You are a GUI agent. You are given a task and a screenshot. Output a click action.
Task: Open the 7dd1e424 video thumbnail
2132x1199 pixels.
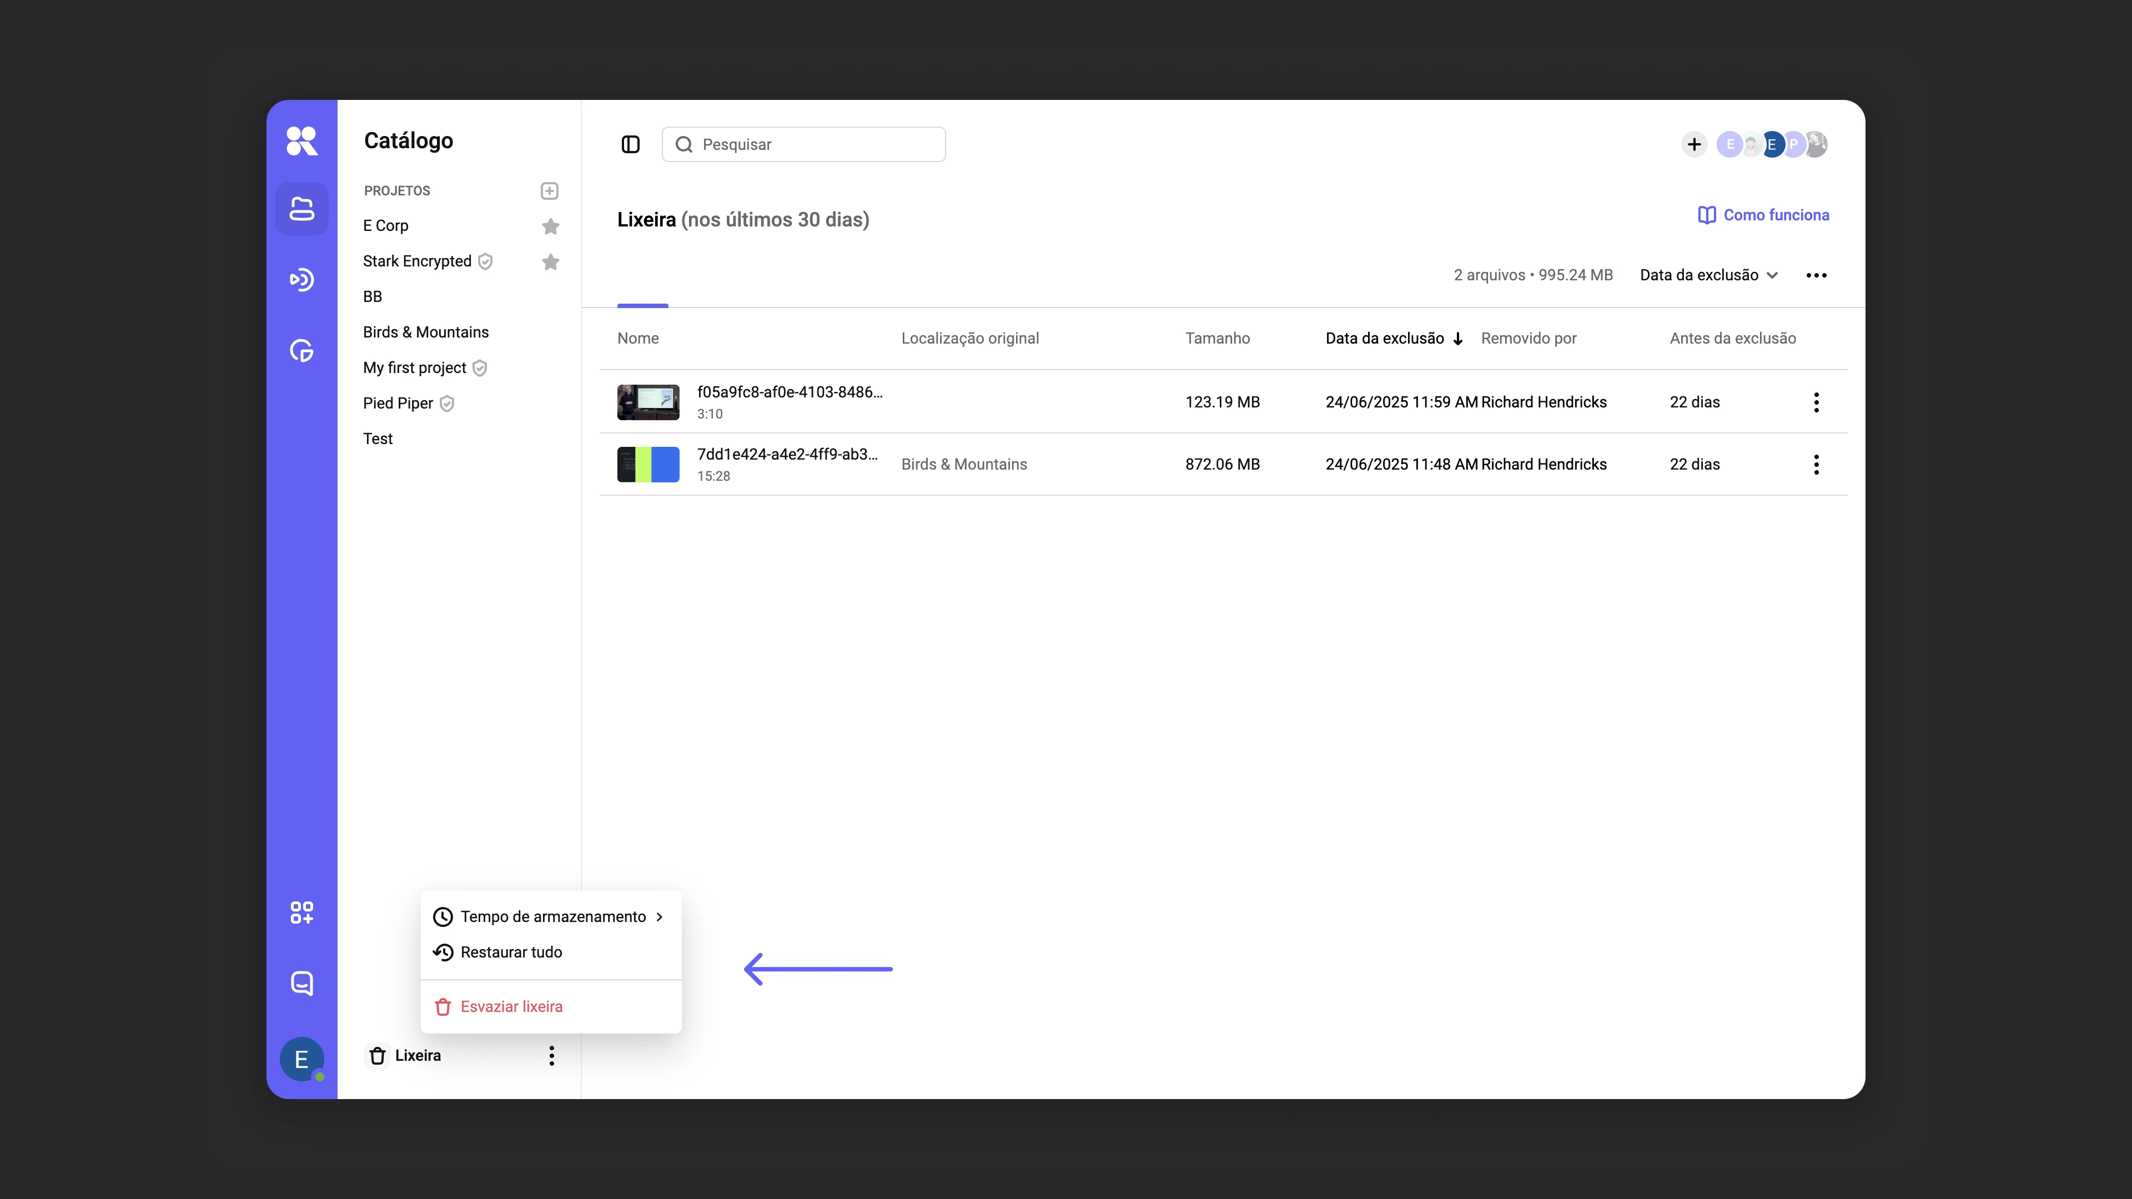648,464
